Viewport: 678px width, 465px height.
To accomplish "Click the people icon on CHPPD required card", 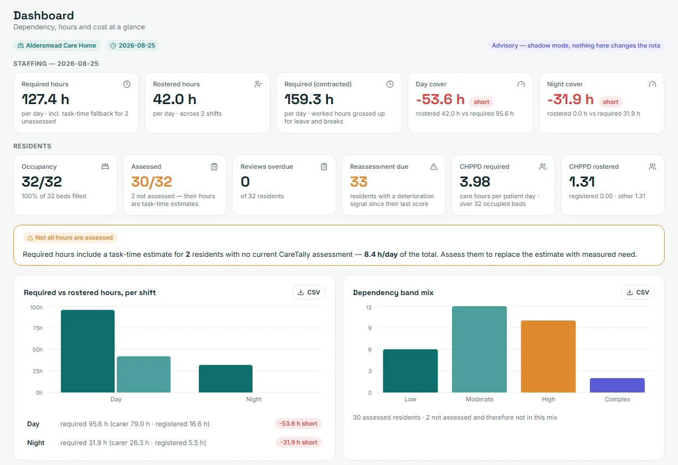I will coord(543,167).
